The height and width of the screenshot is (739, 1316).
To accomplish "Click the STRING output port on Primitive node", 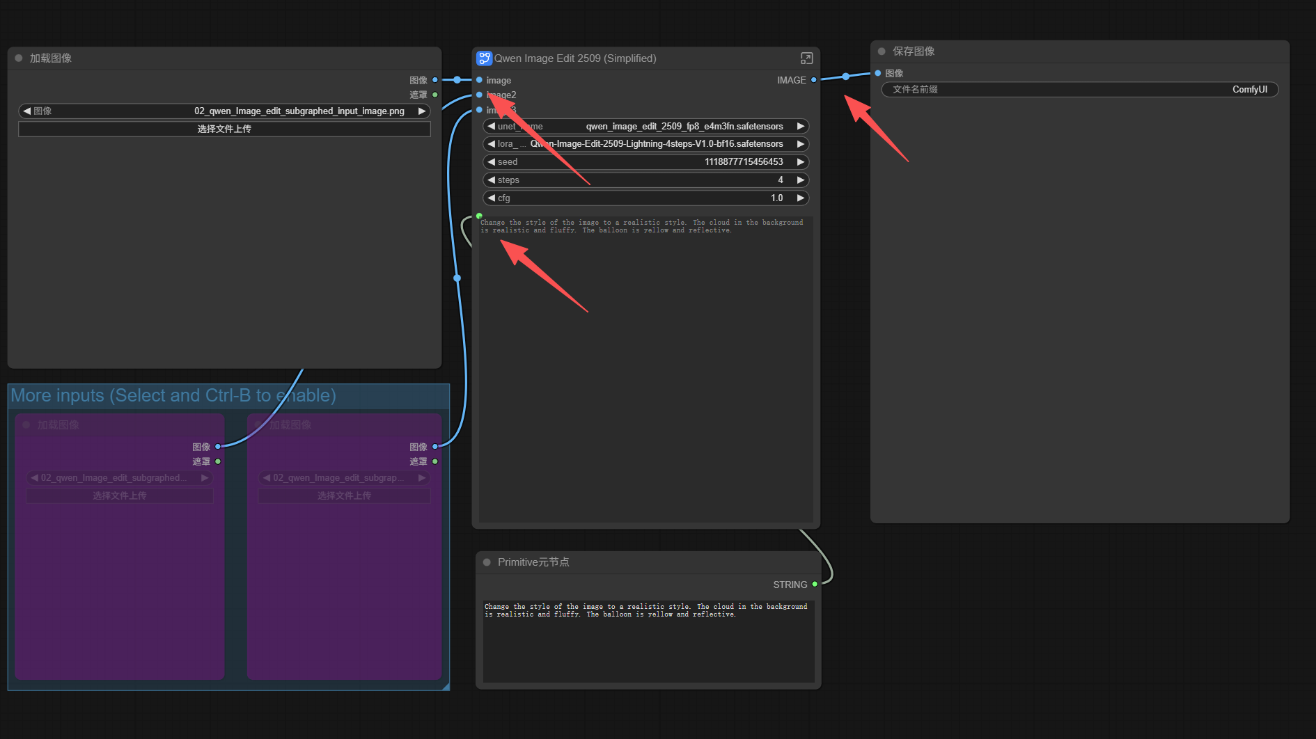I will [x=815, y=585].
